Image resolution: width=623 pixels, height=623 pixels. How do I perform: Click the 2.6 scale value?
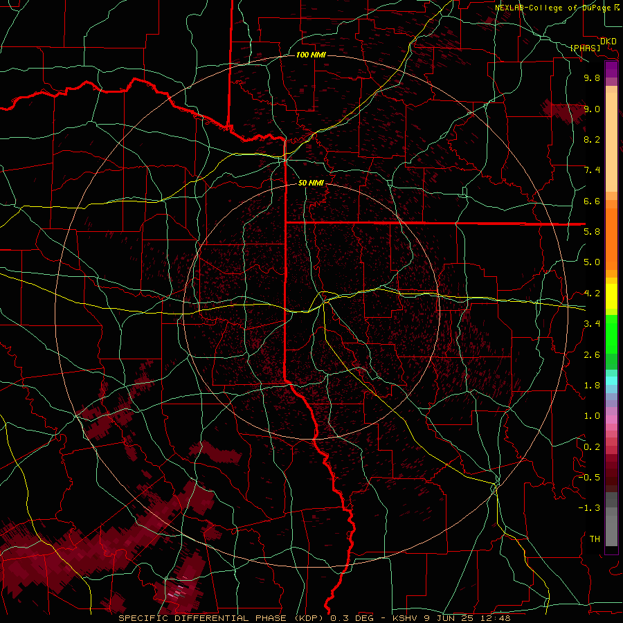tap(592, 355)
